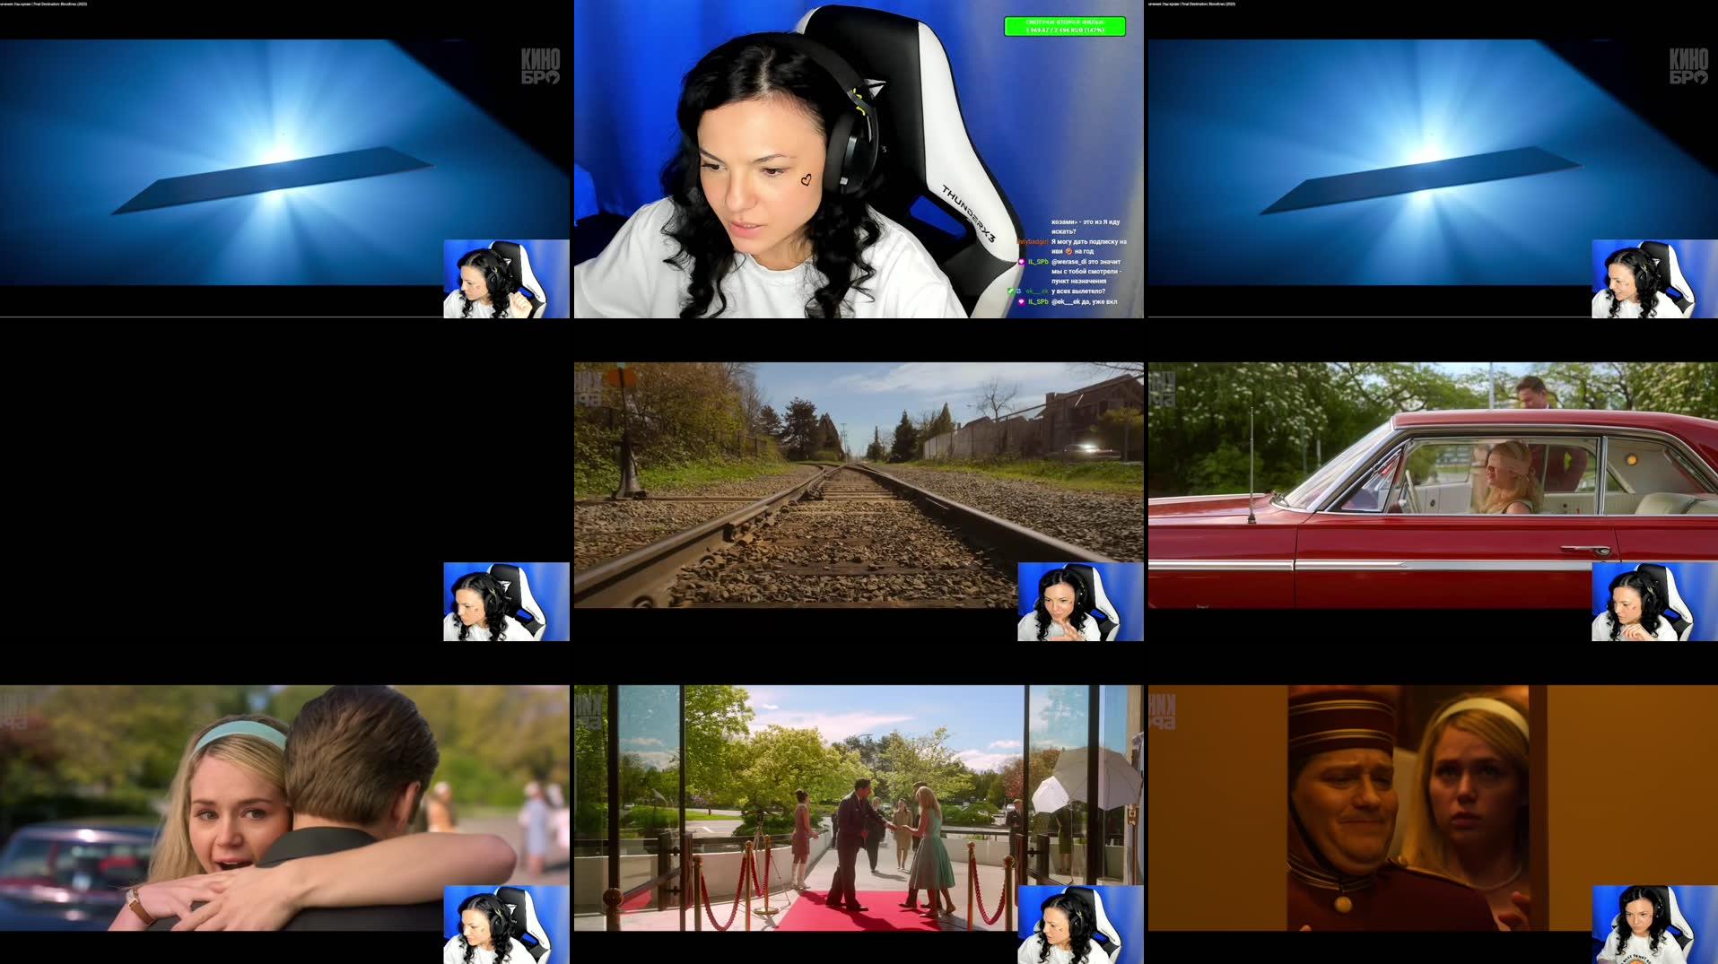Click orange 'badgirl' username in chat

pyautogui.click(x=1033, y=242)
